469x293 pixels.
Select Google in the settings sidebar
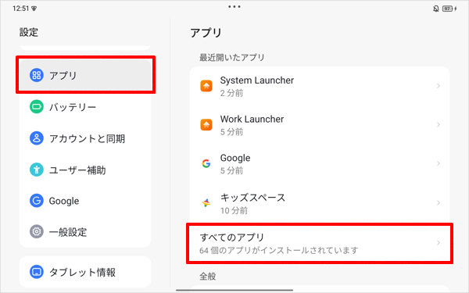click(x=85, y=201)
